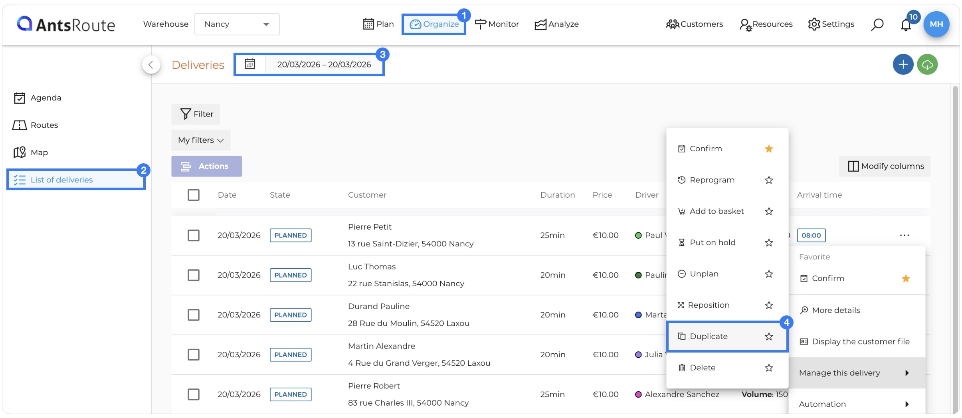
Task: Click the Filter button
Action: coord(196,114)
